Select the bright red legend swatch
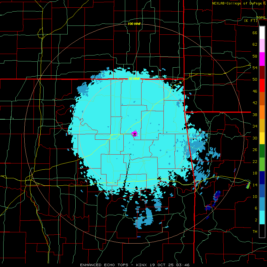This screenshot has width=267, height=267. tap(262, 85)
